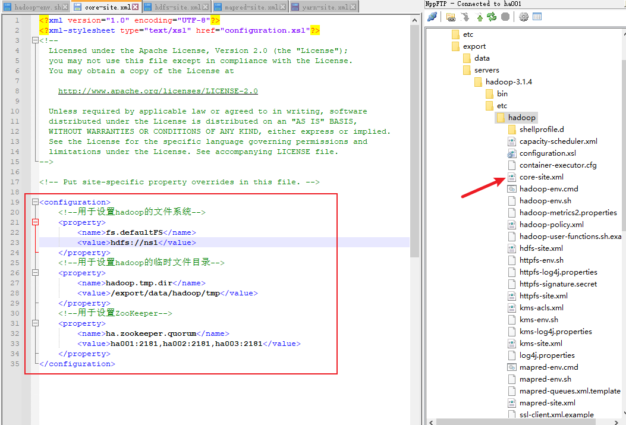Select httpfs-site.xml in the FTP tree

[x=543, y=295]
